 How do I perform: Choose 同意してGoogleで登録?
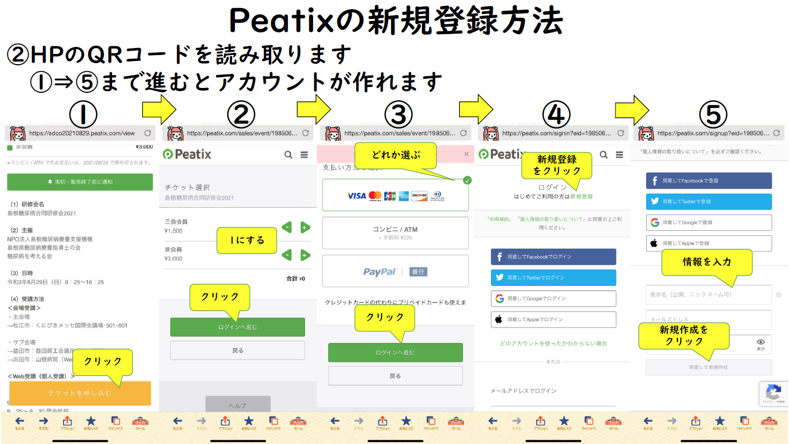(709, 222)
